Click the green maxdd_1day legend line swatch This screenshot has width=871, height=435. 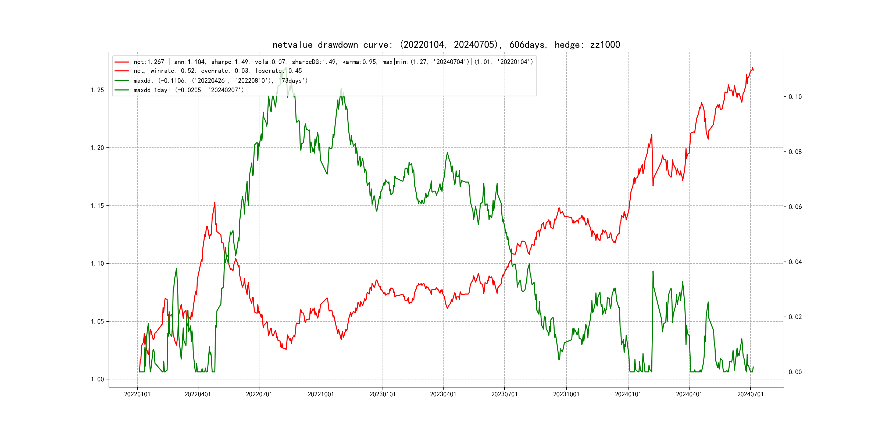122,90
